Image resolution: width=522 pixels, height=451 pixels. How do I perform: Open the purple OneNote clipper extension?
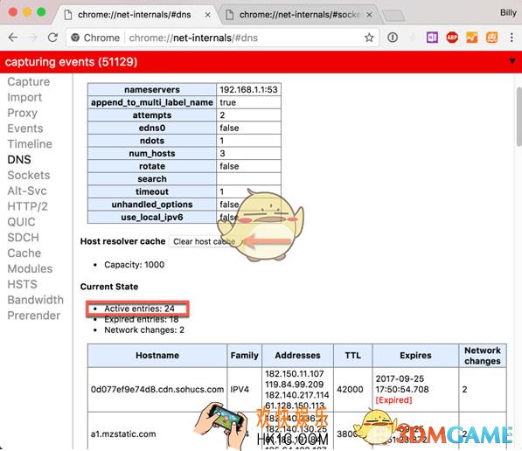pos(432,38)
